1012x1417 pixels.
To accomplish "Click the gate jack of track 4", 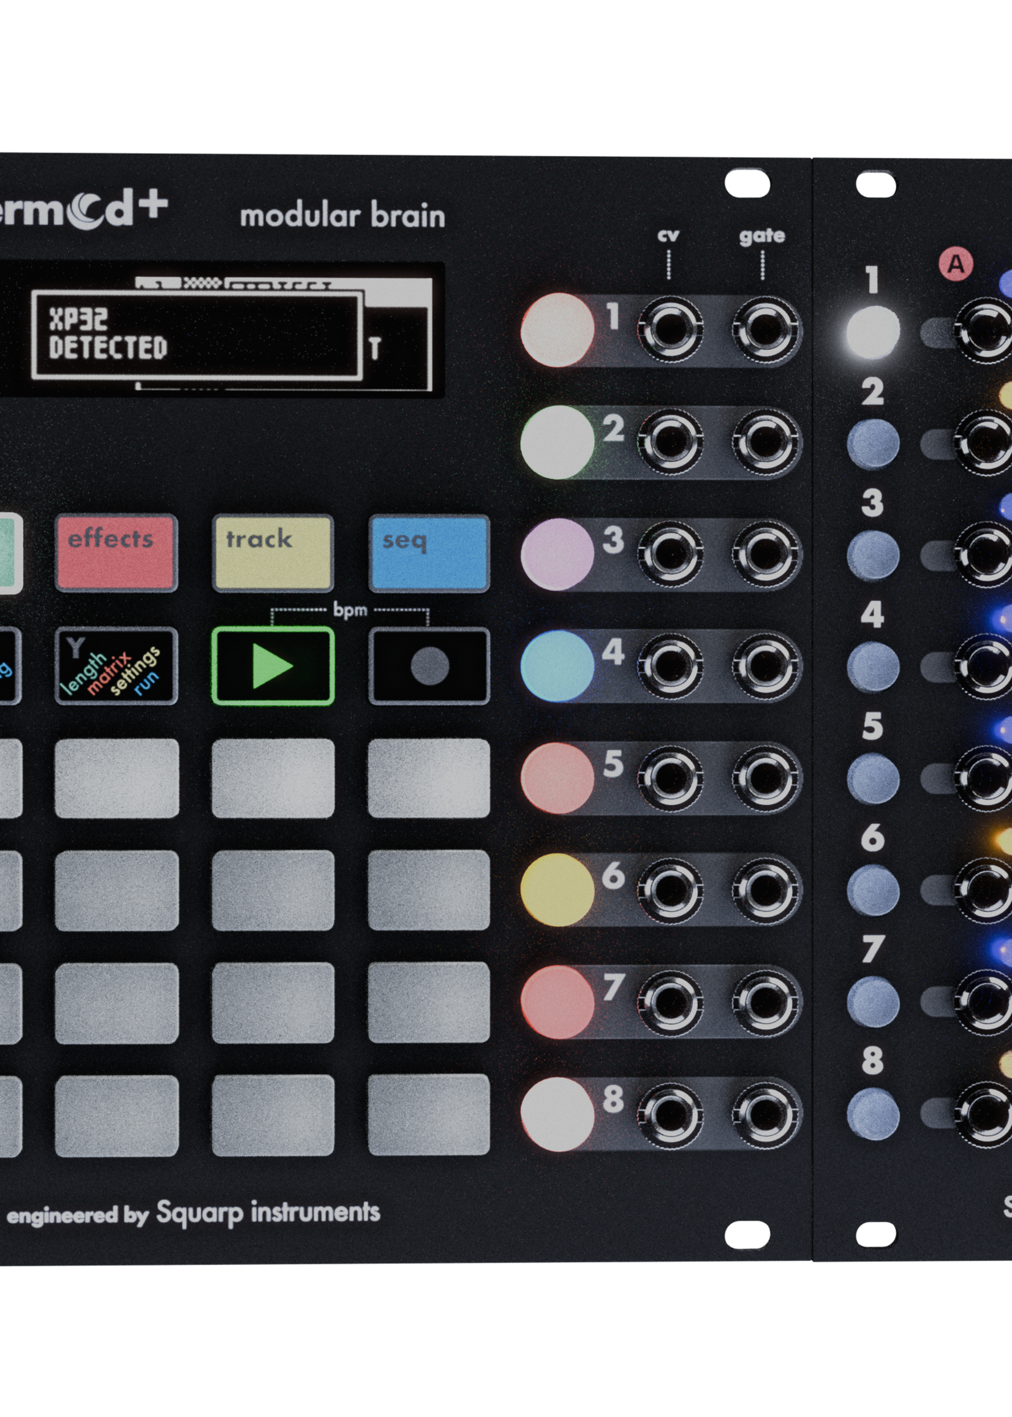I will pyautogui.click(x=766, y=666).
